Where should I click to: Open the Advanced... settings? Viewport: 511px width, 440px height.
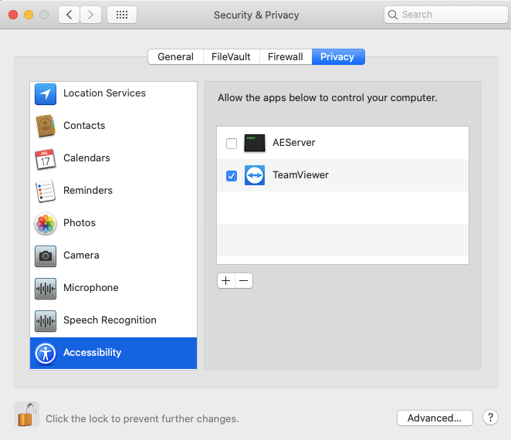(435, 418)
